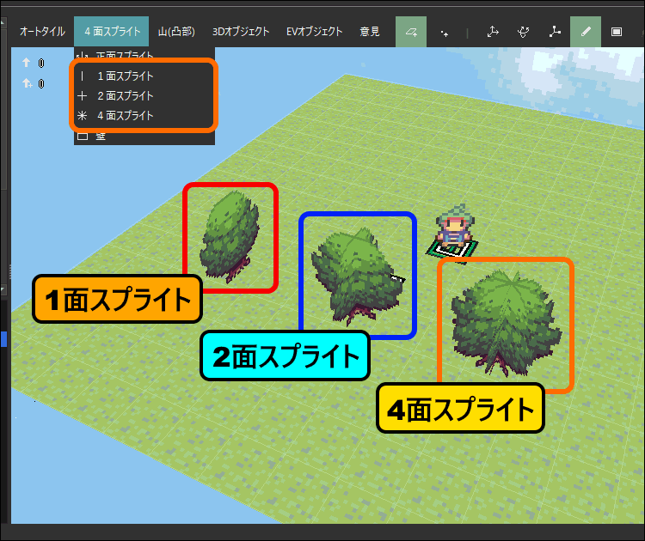Click the single up arrow height icon
Screen dimensions: 645x541
[x=27, y=63]
